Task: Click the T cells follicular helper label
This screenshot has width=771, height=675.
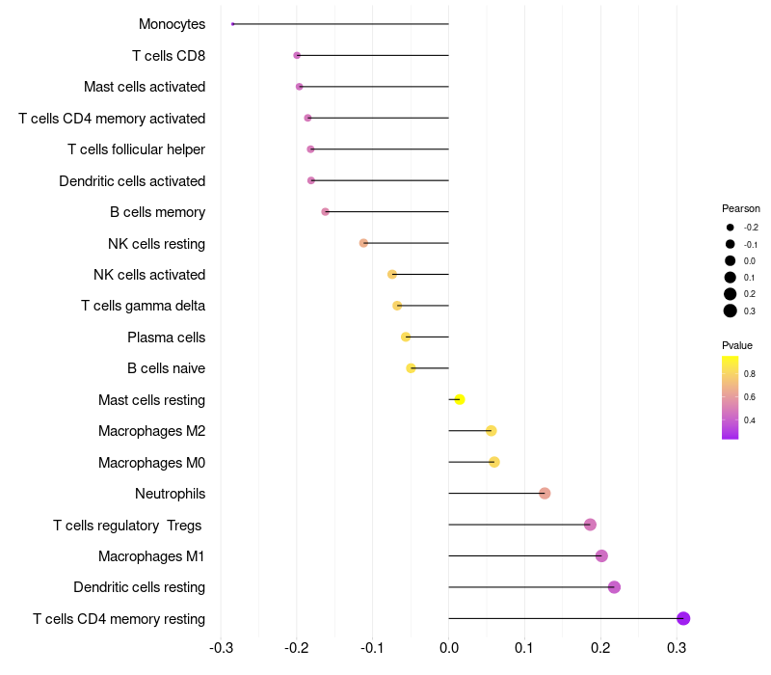Action: [x=136, y=149]
